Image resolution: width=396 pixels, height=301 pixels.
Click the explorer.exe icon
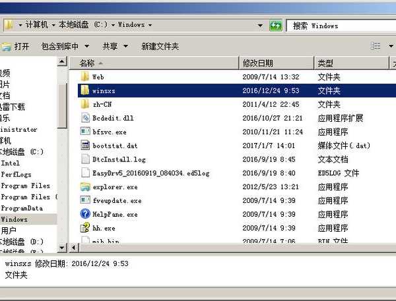pos(85,186)
